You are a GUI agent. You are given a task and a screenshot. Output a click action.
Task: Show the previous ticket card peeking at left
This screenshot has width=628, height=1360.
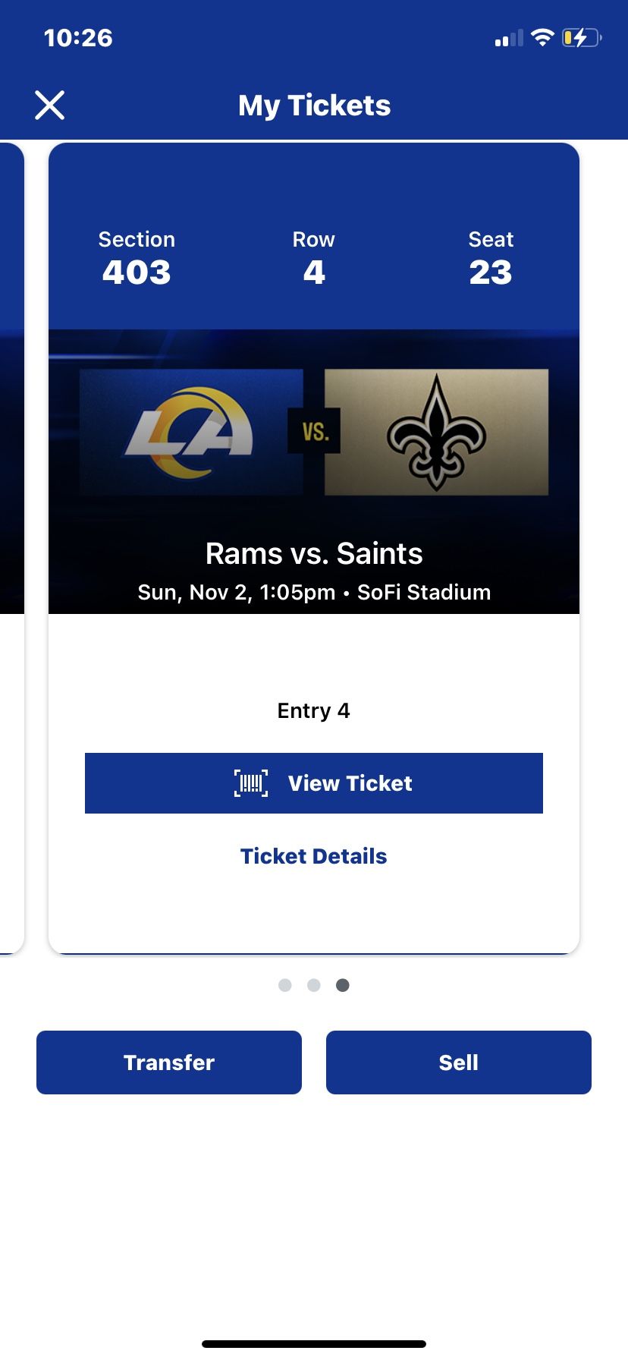click(11, 546)
